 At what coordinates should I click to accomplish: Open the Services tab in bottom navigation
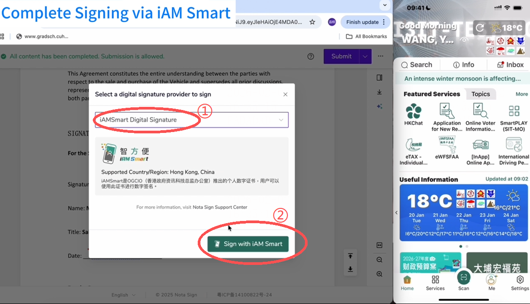(x=435, y=283)
